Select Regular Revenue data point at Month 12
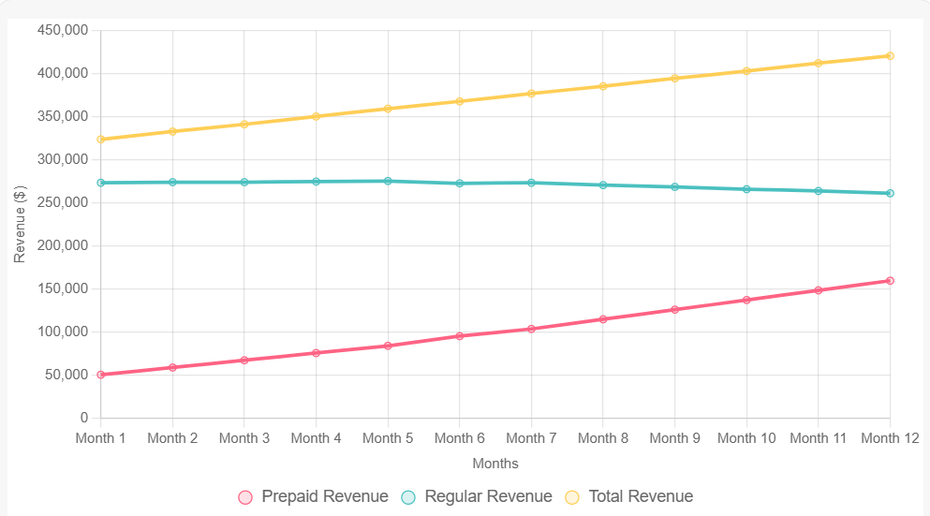 coord(890,194)
